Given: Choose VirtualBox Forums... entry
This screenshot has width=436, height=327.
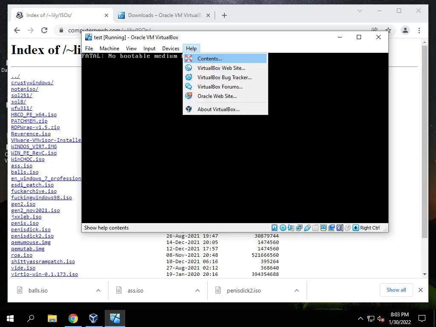Looking at the screenshot, I should pyautogui.click(x=225, y=87).
